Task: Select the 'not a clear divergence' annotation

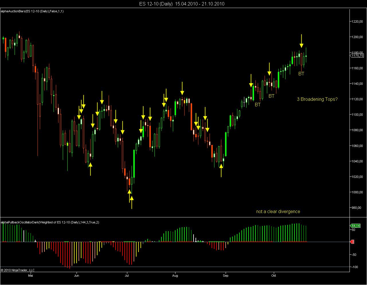Action: point(278,211)
